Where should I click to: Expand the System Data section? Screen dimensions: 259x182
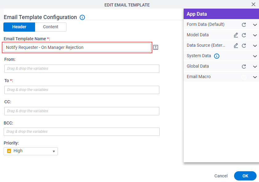255,56
